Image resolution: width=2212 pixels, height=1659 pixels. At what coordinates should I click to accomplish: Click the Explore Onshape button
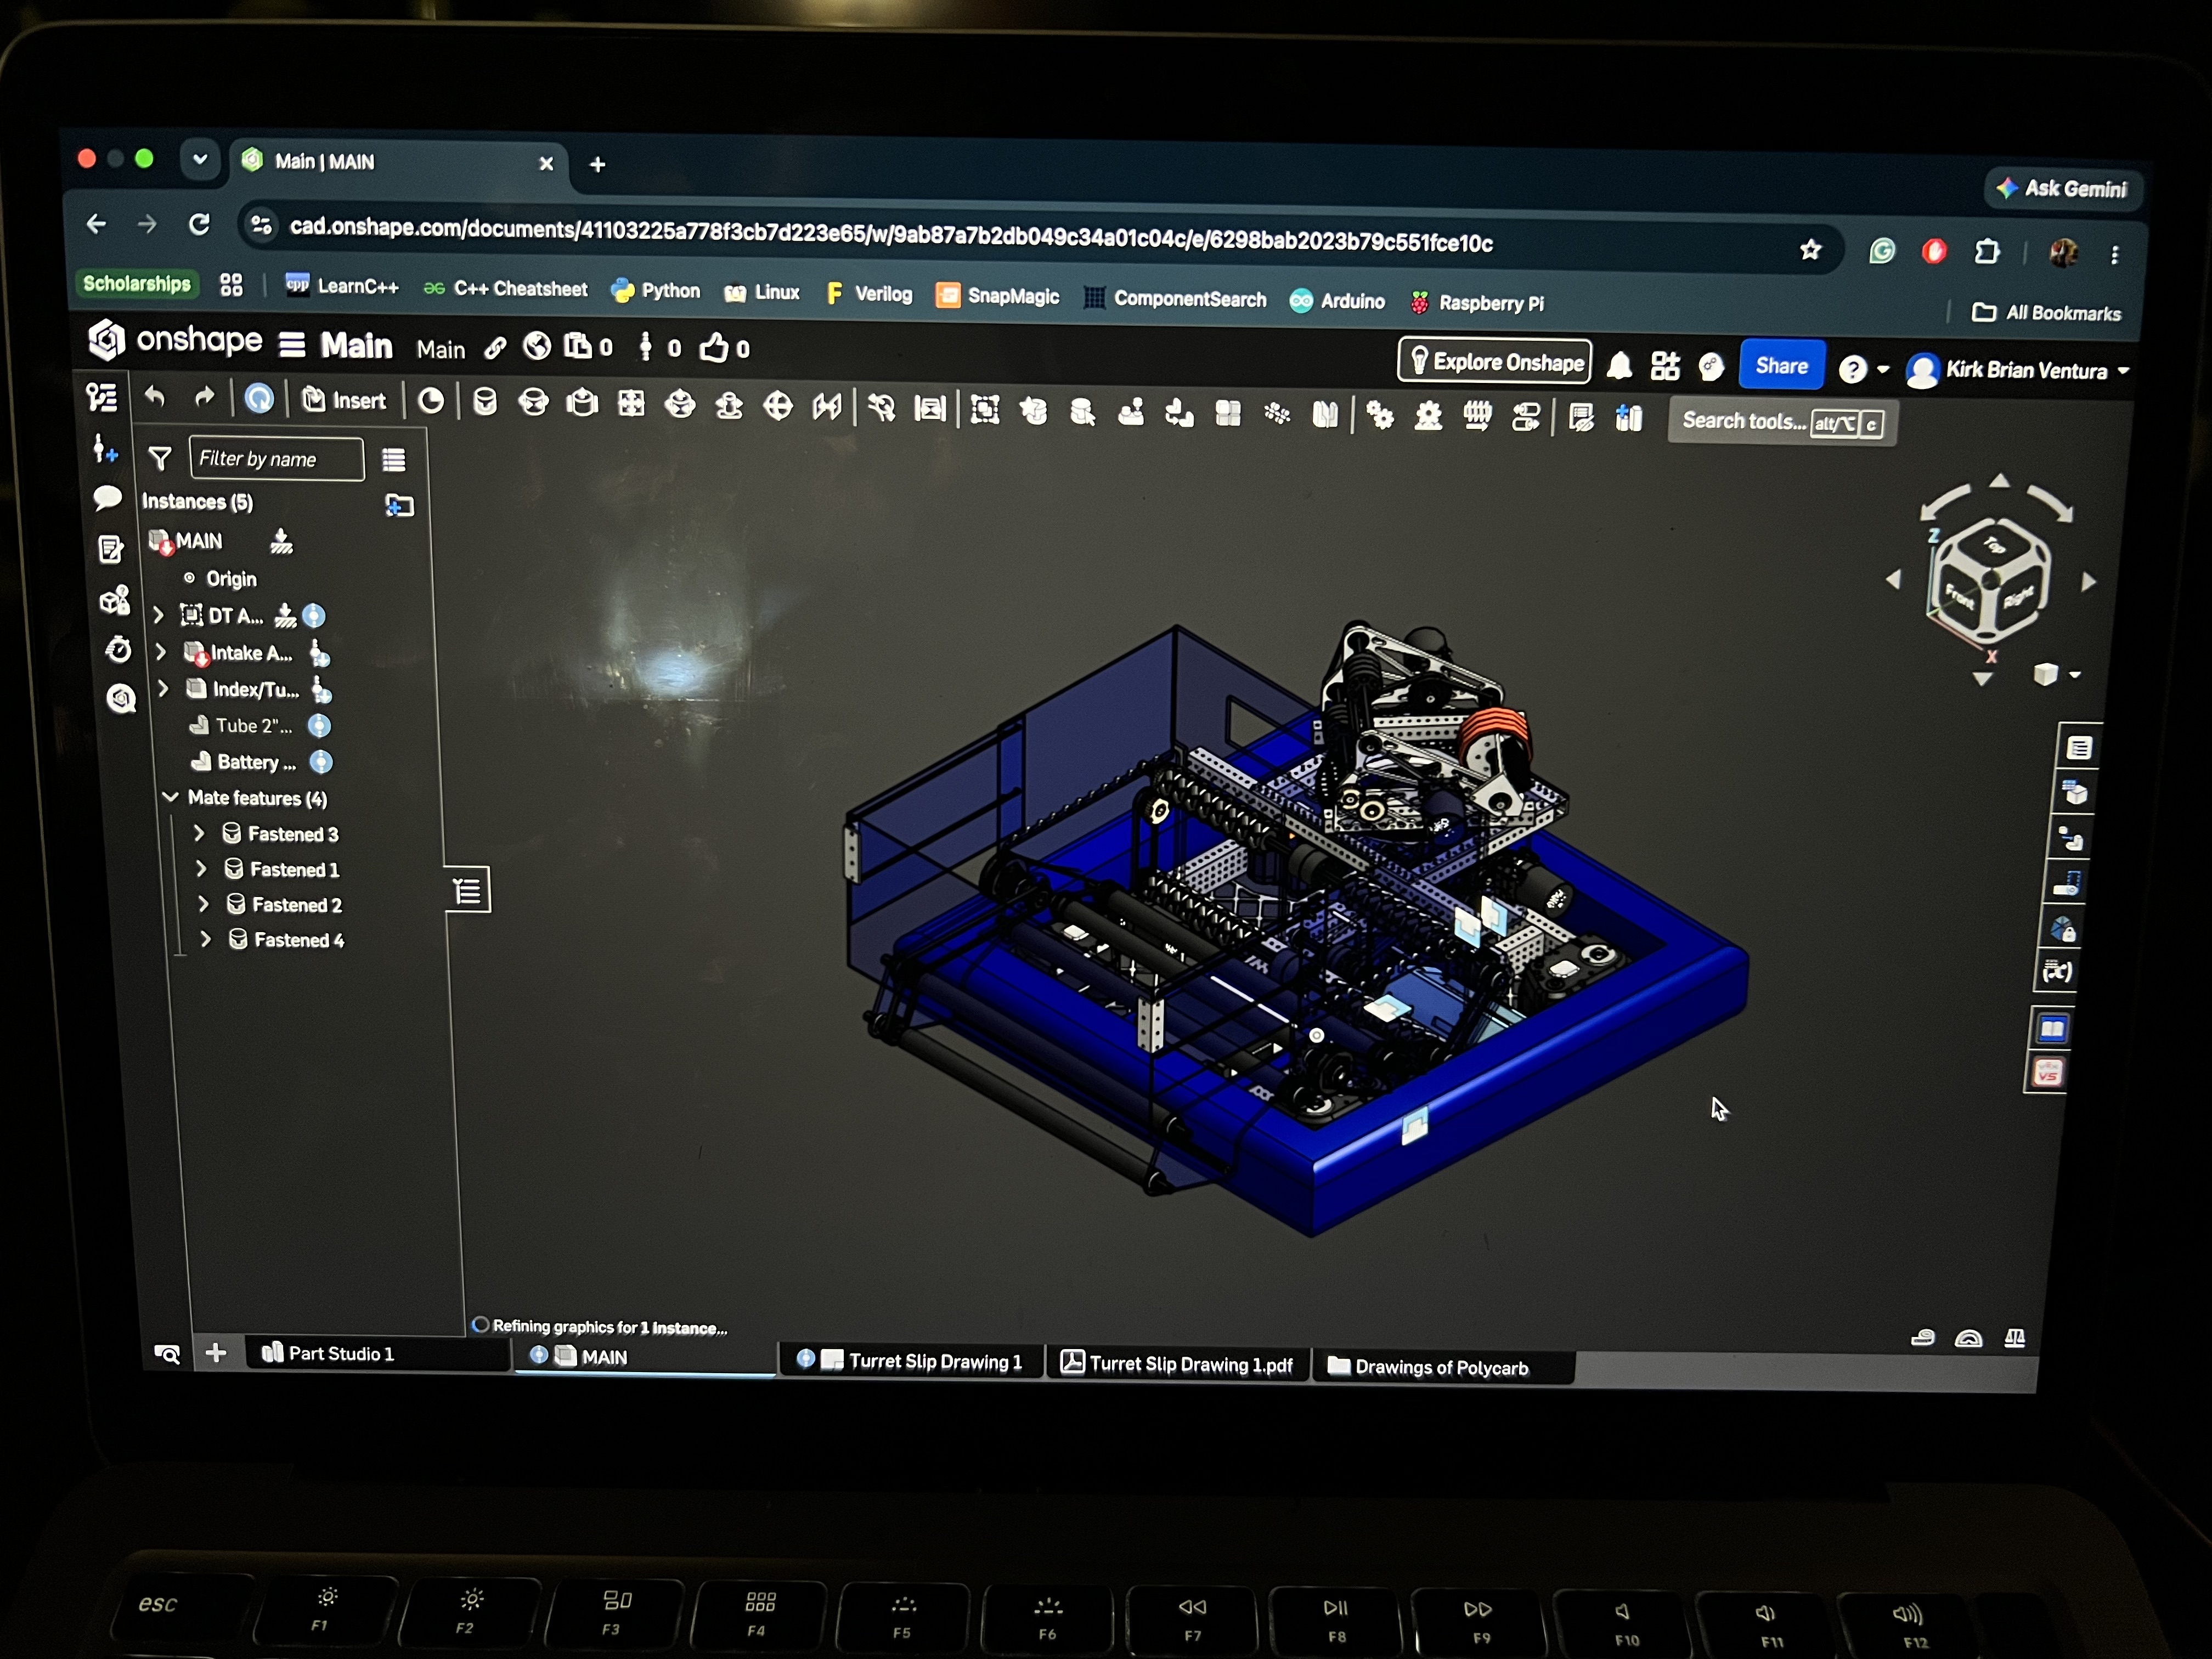pyautogui.click(x=1494, y=361)
